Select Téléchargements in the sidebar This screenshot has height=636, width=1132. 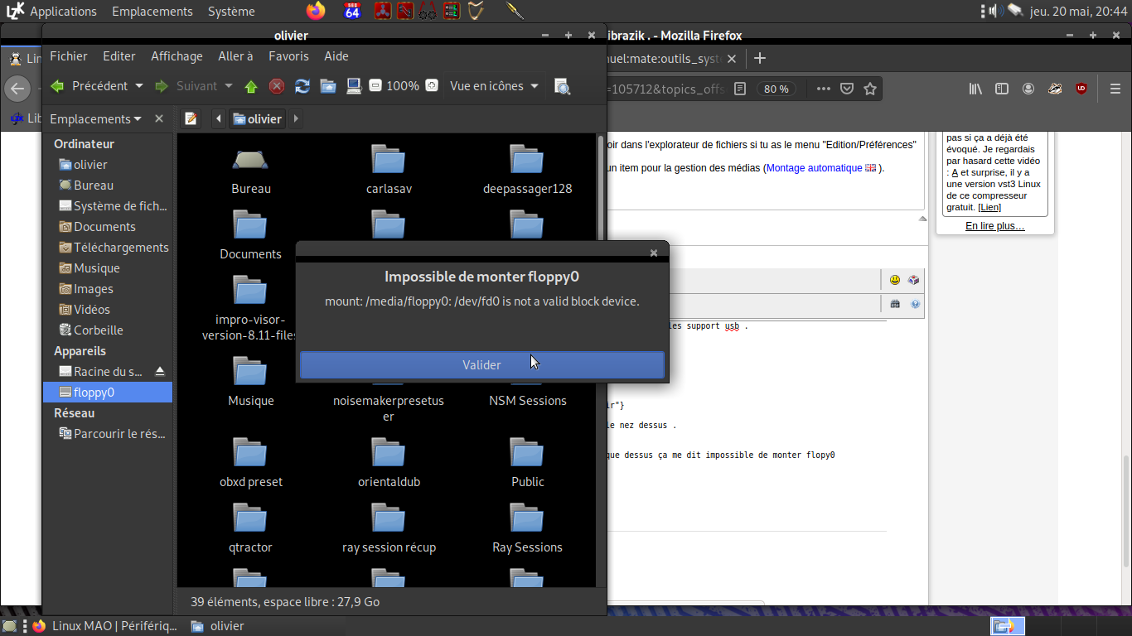pos(121,247)
